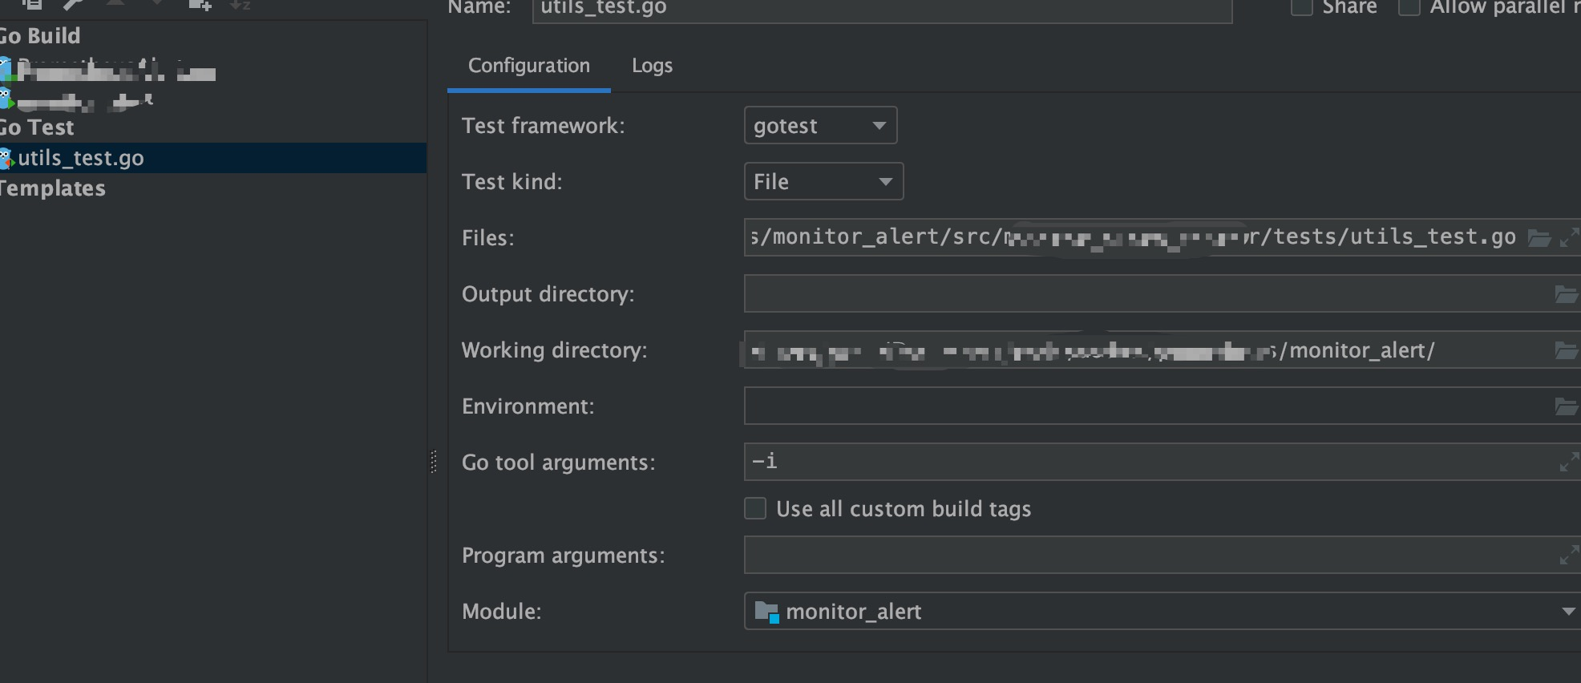Image resolution: width=1581 pixels, height=683 pixels.
Task: Click the create new folder toolbar icon
Action: tap(200, 4)
